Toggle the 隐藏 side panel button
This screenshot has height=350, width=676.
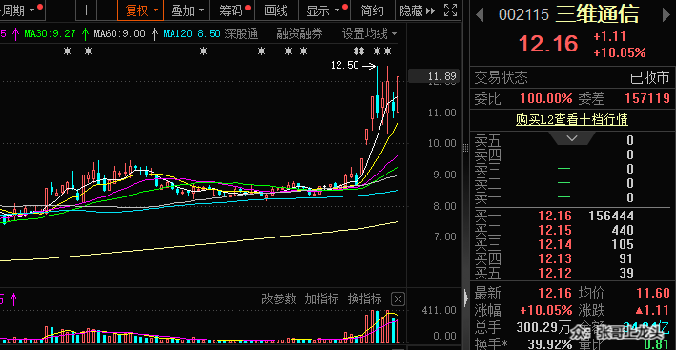coord(418,10)
